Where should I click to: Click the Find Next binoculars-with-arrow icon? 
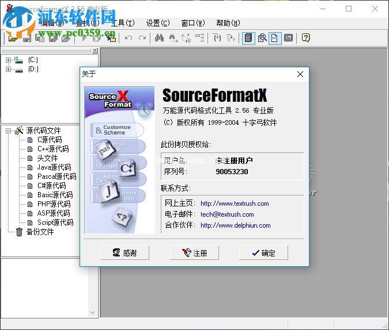[173, 38]
